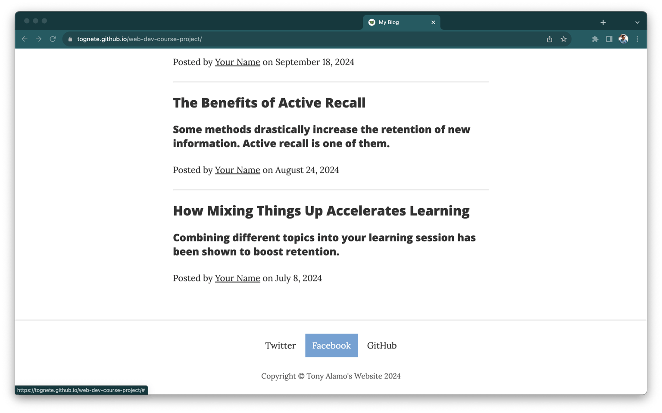Image resolution: width=662 pixels, height=413 pixels.
Task: Click Your Name link on July 8 post
Action: tap(237, 278)
